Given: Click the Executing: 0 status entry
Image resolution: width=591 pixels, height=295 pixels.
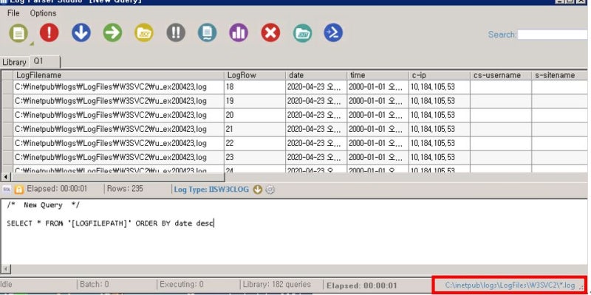Looking at the screenshot, I should (181, 285).
